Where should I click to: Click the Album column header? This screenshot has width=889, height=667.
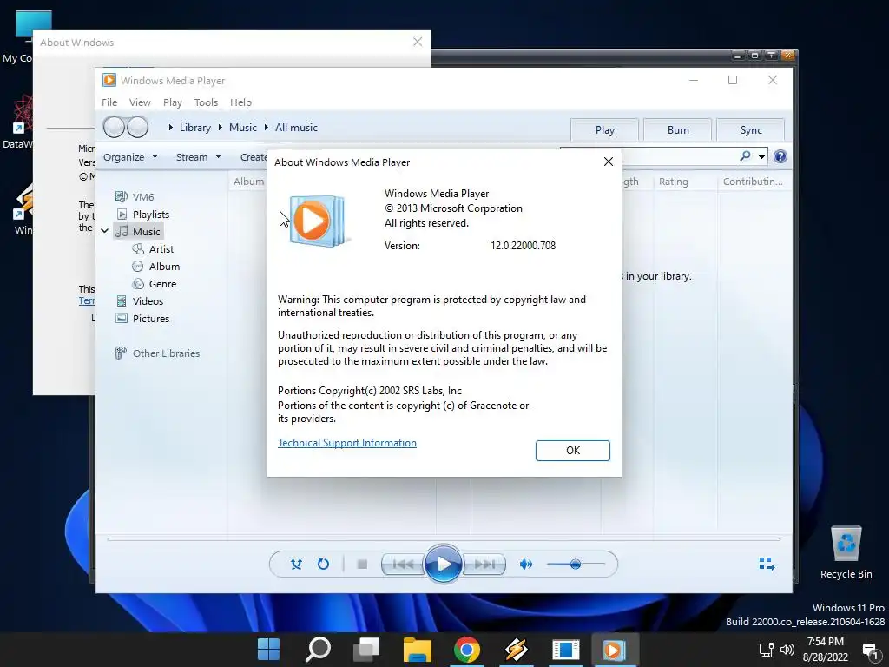pyautogui.click(x=248, y=182)
